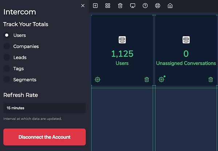The height and width of the screenshot is (151, 218).
Task: Delete the Unassigned Conversations widget
Action: (211, 80)
